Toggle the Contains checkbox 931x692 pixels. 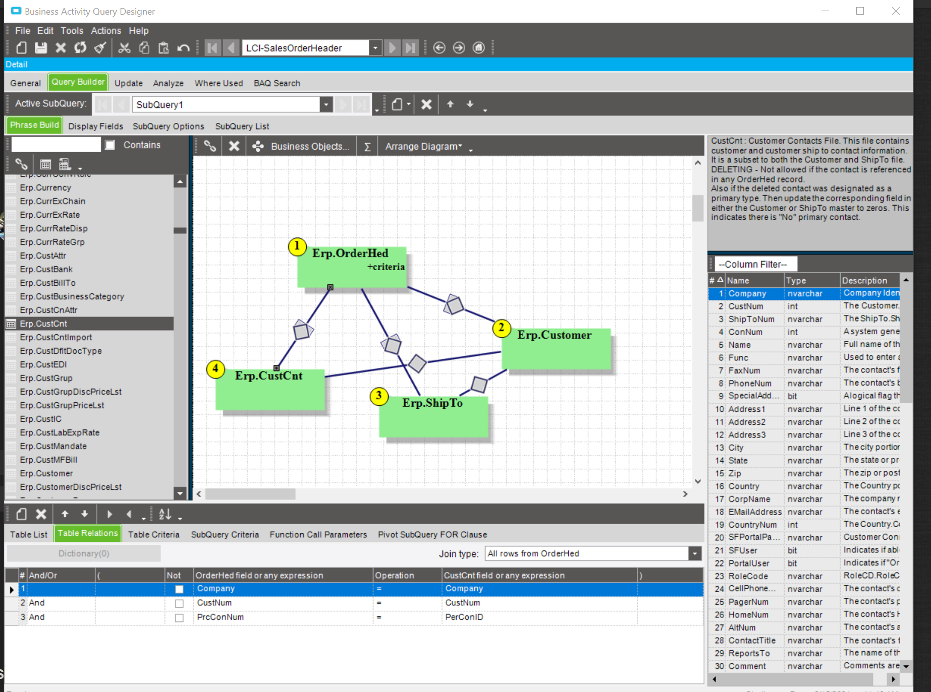coord(110,145)
